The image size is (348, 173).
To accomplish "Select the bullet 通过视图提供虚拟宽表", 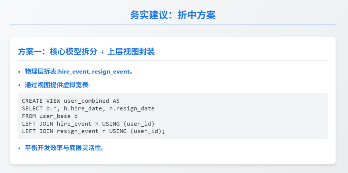I will (x=57, y=85).
